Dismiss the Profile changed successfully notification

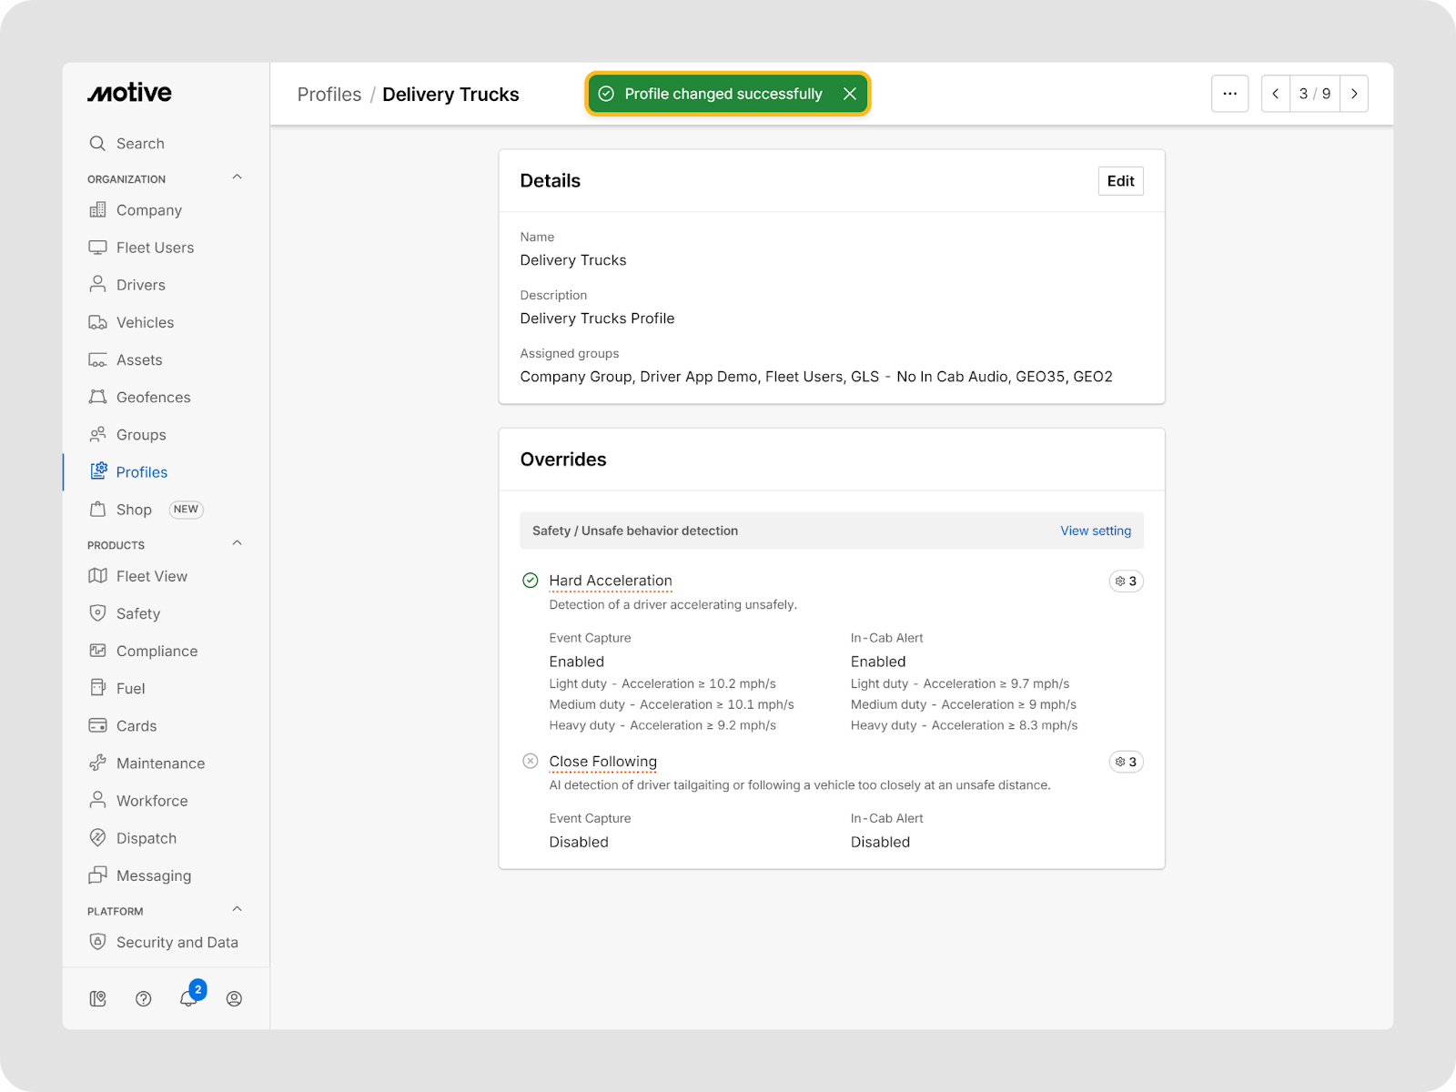(849, 94)
